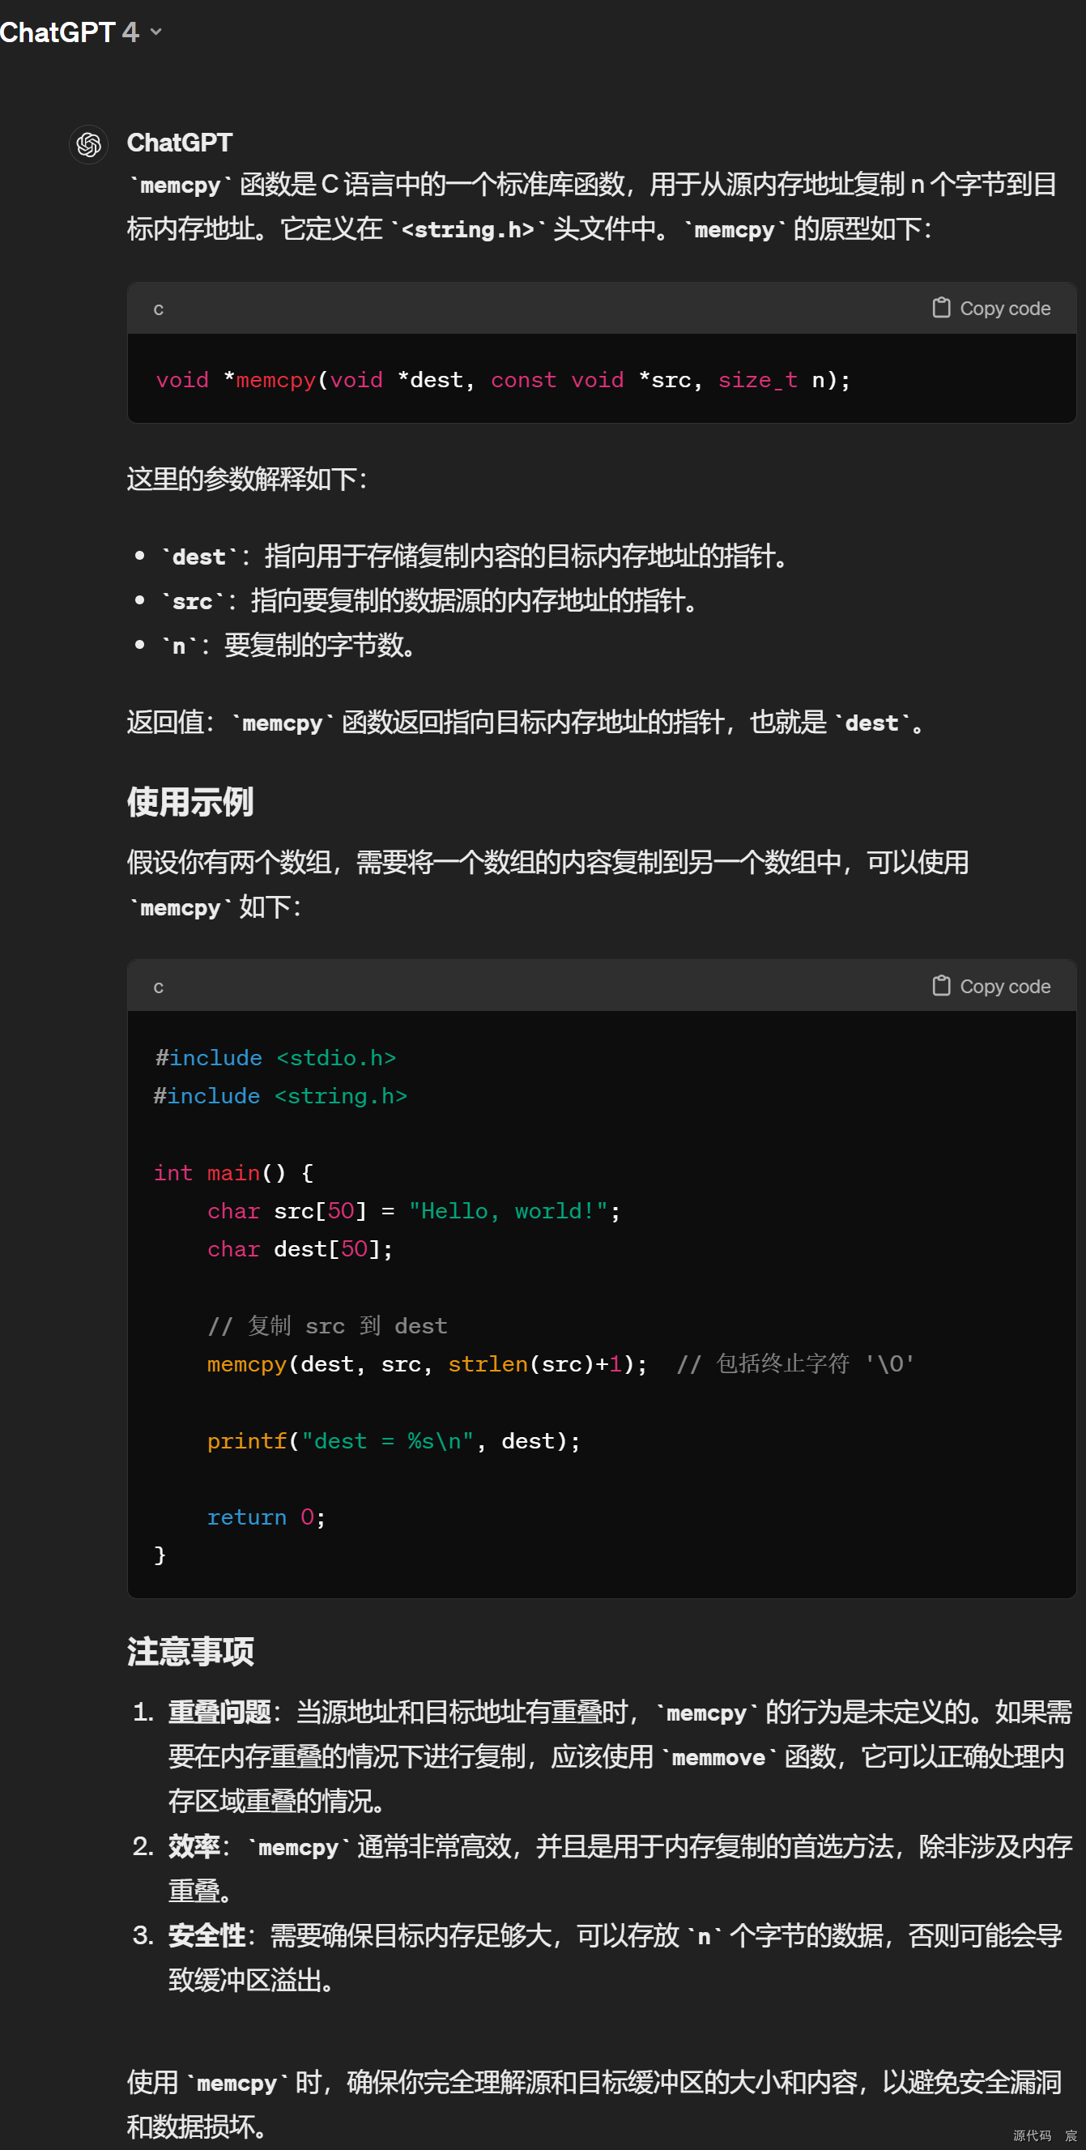Click clipboard icon in second code block
Image resolution: width=1086 pixels, height=2150 pixels.
coord(941,987)
